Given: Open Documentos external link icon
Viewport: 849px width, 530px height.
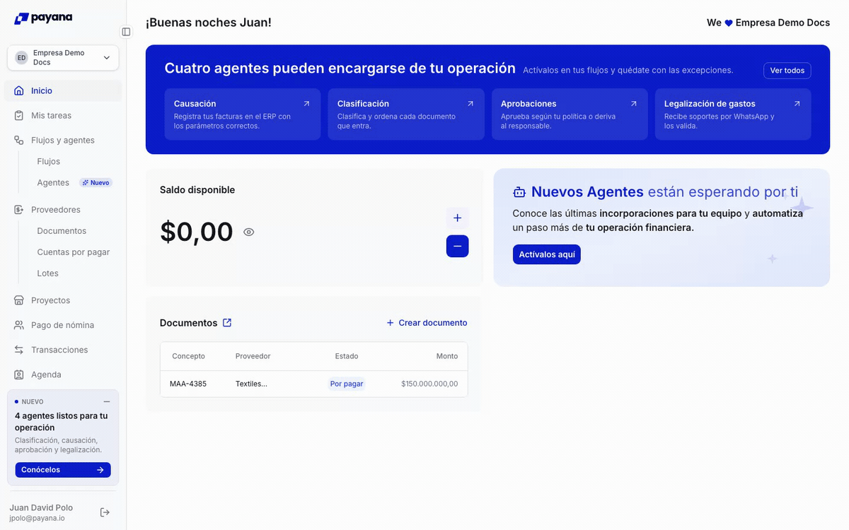Looking at the screenshot, I should pyautogui.click(x=227, y=323).
